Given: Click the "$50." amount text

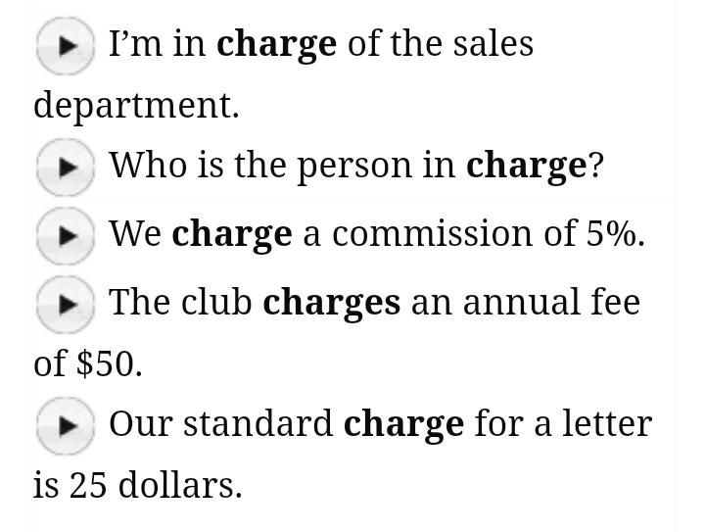Looking at the screenshot, I should pos(110,364).
